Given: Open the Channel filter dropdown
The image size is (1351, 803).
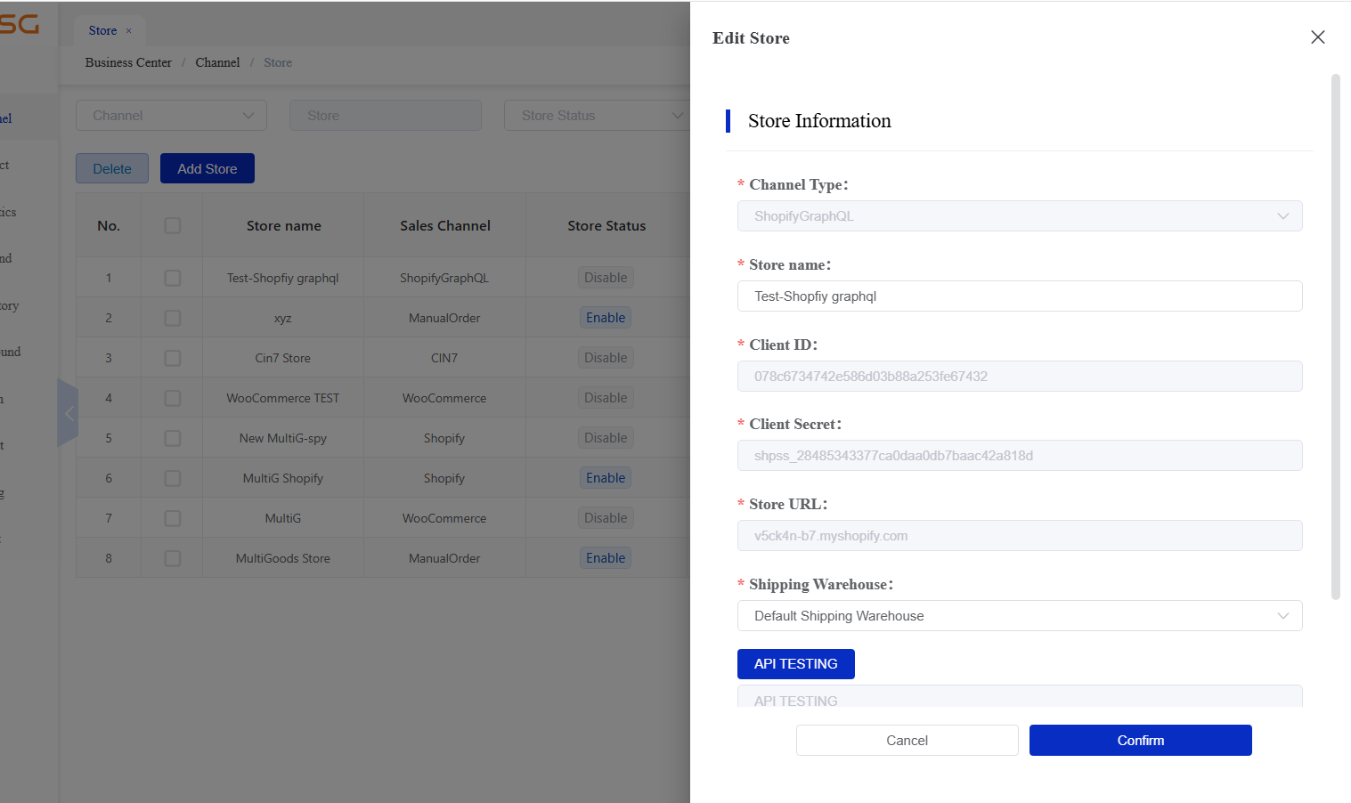Looking at the screenshot, I should (172, 116).
